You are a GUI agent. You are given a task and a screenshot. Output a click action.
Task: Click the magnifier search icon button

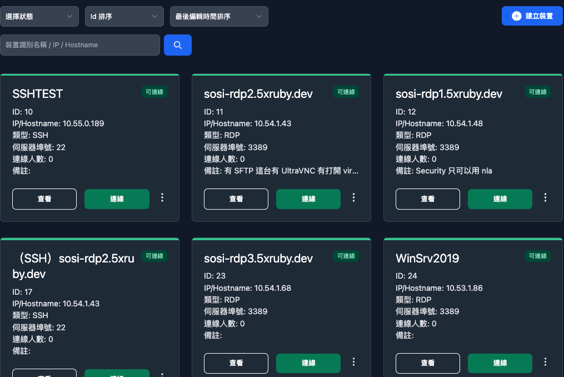pos(178,45)
